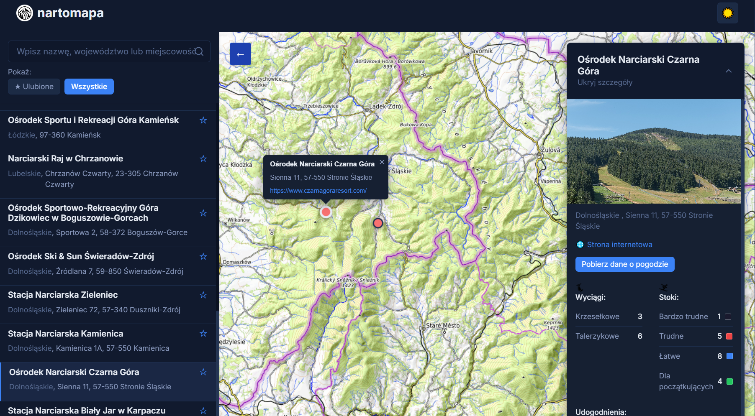This screenshot has height=416, width=755.
Task: Favorite Stacja Narciarska Zieleniec
Action: coord(203,295)
